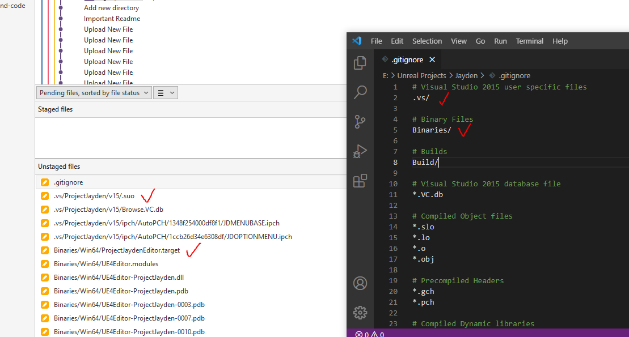Viewport: 629px width, 337px height.
Task: Select the 'Important Readme' commit
Action: pos(112,19)
